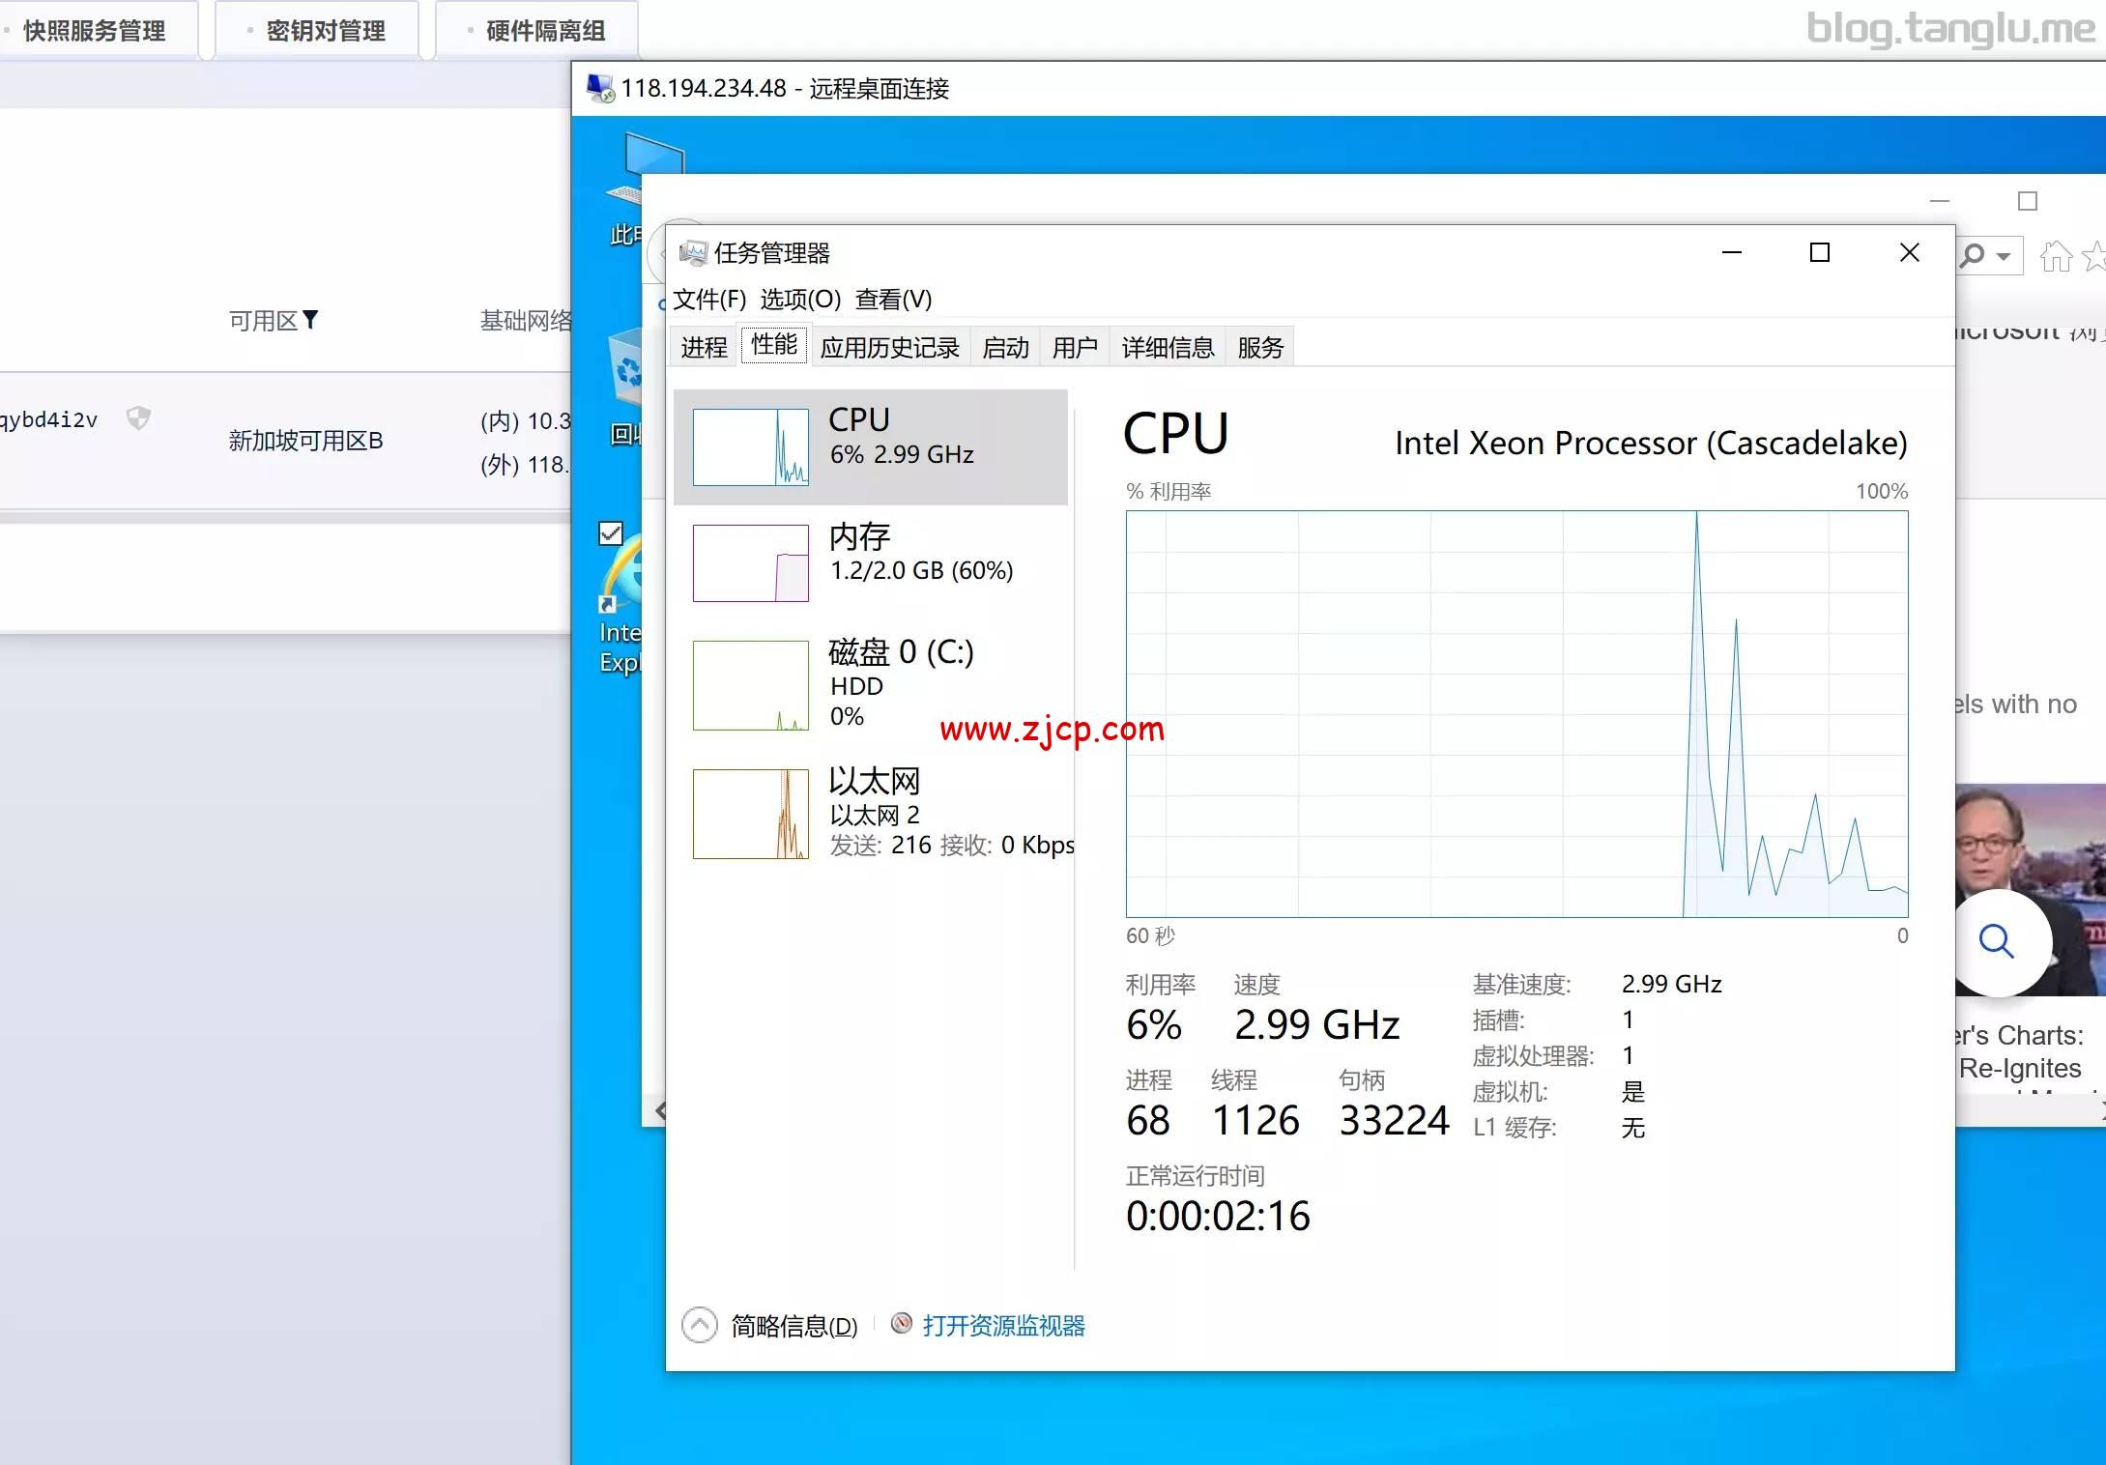The width and height of the screenshot is (2106, 1465).
Task: Click the remote desktop connection title icon
Action: 600,88
